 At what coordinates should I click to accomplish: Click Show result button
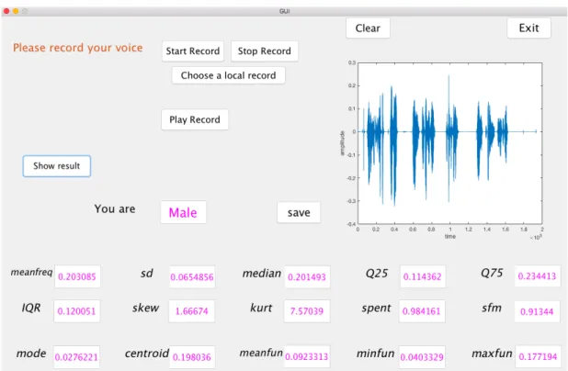tap(56, 166)
